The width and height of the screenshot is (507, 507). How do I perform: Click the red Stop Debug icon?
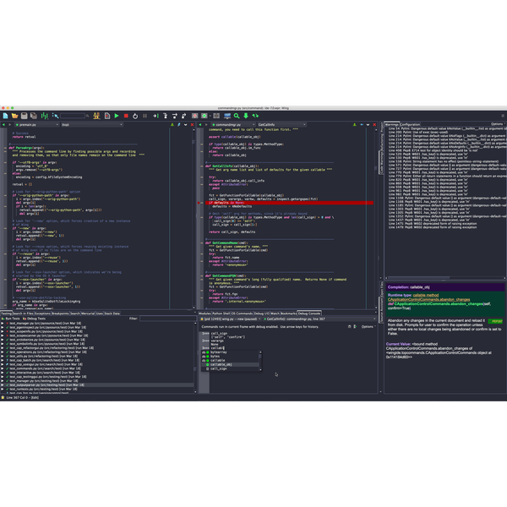click(x=125, y=116)
